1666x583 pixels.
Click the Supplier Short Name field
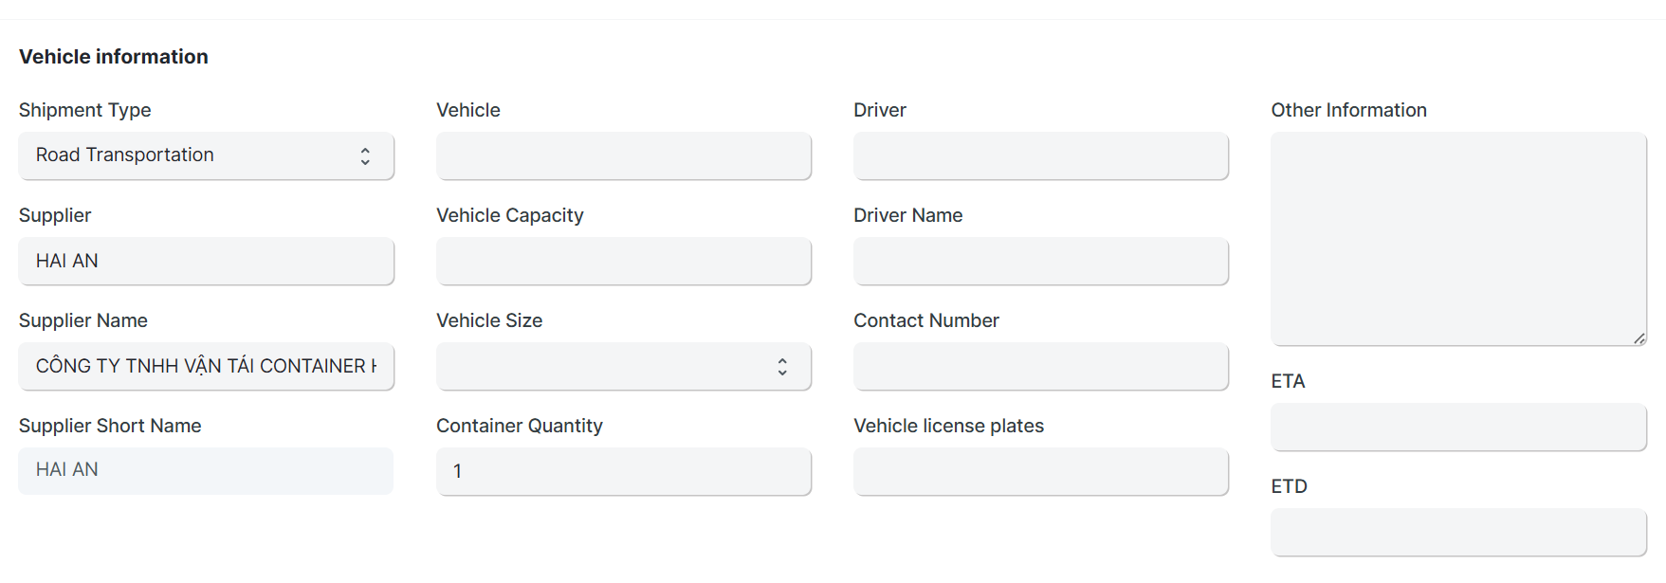point(206,471)
